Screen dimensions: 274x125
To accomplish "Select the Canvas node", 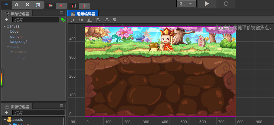I will [x=13, y=26].
